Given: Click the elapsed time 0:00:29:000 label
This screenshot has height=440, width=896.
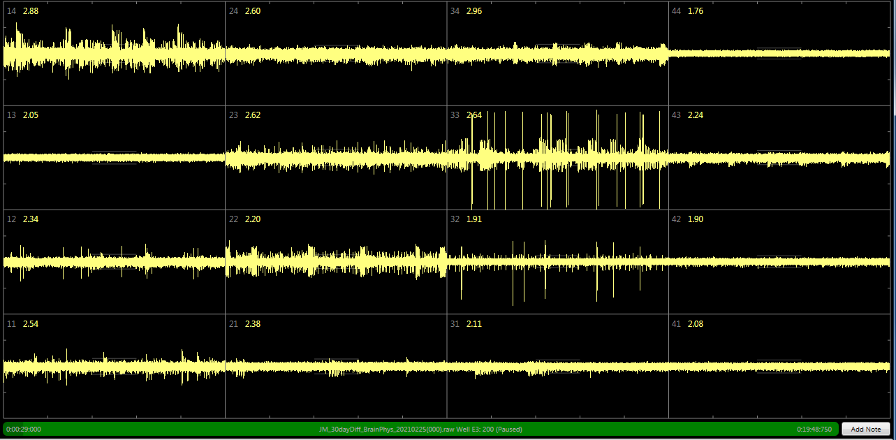Looking at the screenshot, I should [x=24, y=429].
